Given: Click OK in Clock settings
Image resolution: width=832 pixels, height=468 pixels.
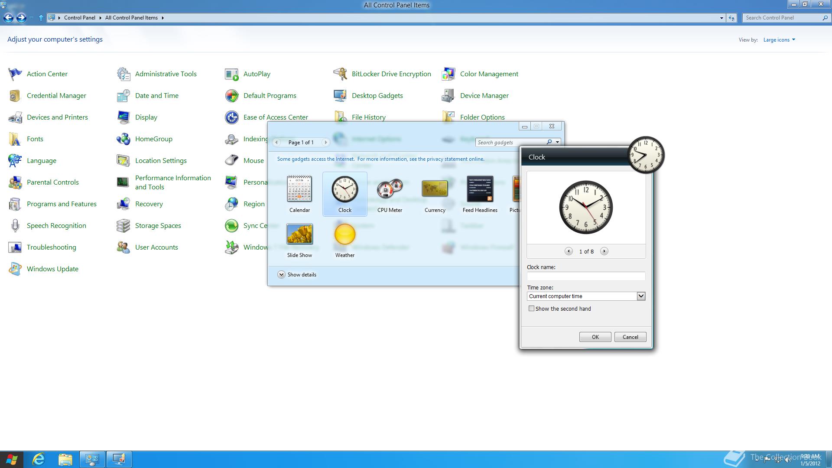Looking at the screenshot, I should tap(595, 337).
